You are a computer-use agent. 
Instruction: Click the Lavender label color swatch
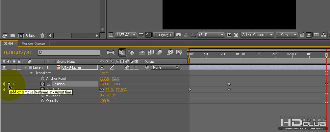31,67
